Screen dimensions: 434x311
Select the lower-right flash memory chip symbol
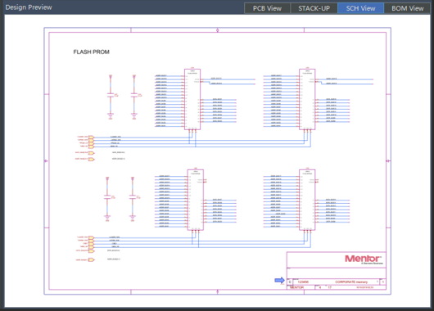pos(307,200)
